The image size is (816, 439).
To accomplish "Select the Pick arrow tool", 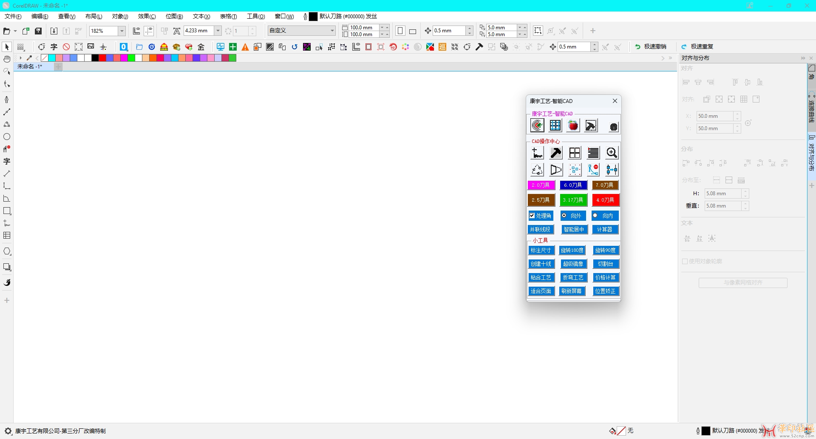I will 7,47.
